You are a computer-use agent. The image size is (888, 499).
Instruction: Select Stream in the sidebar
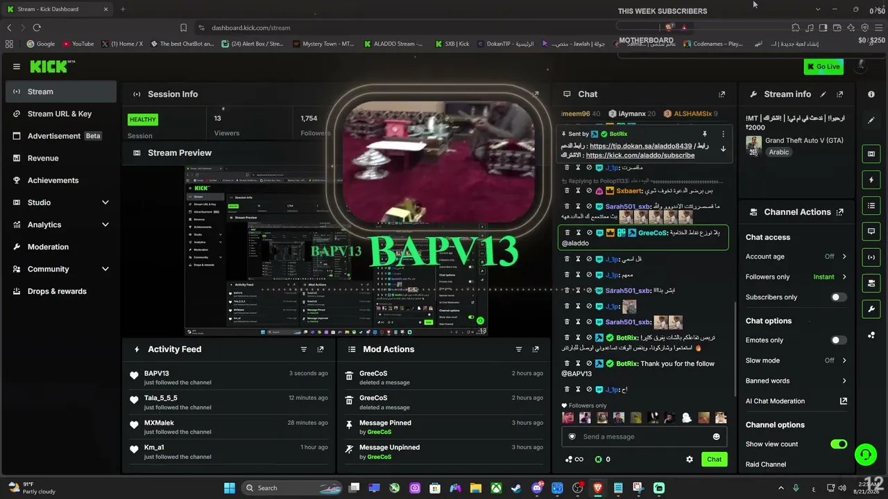click(61, 91)
